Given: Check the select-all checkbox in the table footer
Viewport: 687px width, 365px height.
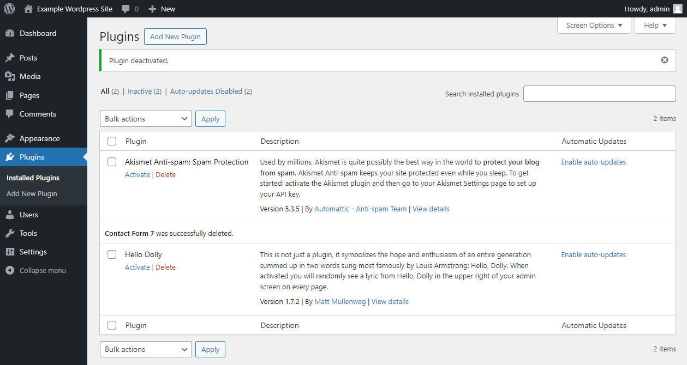Looking at the screenshot, I should pos(112,325).
